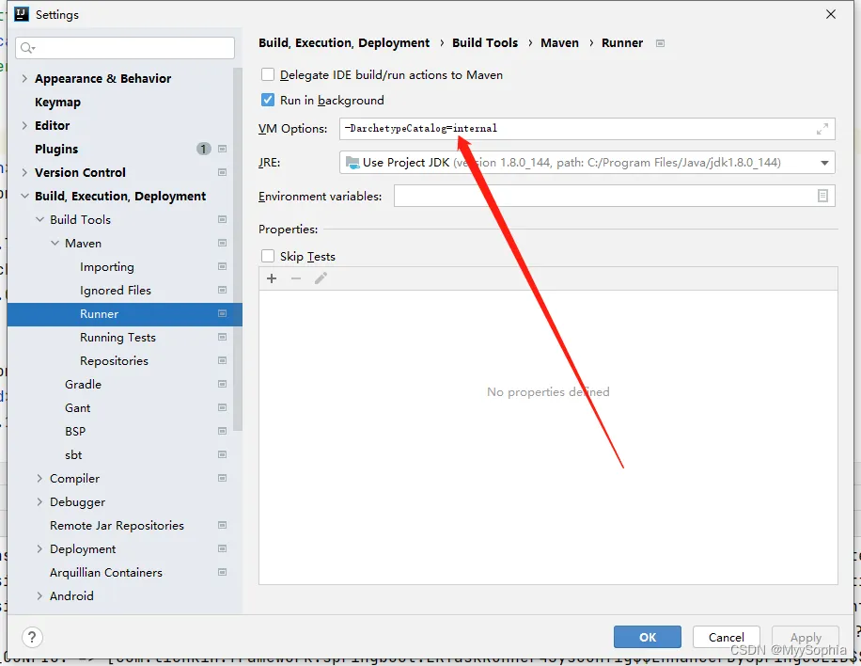Click project-level icon beside Plugins
Image resolution: width=861 pixels, height=666 pixels.
[223, 149]
